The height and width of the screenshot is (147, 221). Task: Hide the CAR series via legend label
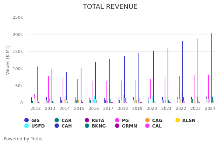[66, 121]
